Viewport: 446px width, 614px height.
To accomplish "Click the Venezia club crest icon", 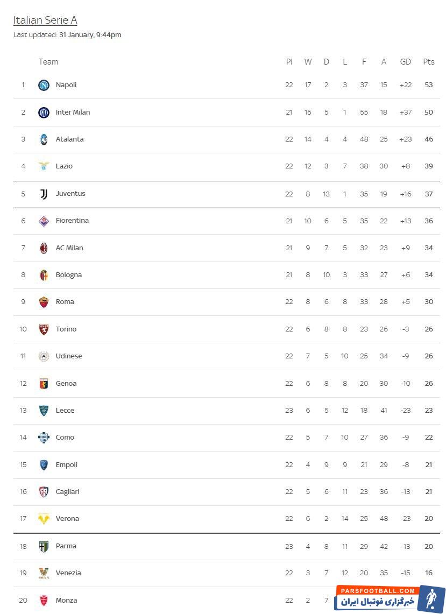I will pyautogui.click(x=44, y=573).
